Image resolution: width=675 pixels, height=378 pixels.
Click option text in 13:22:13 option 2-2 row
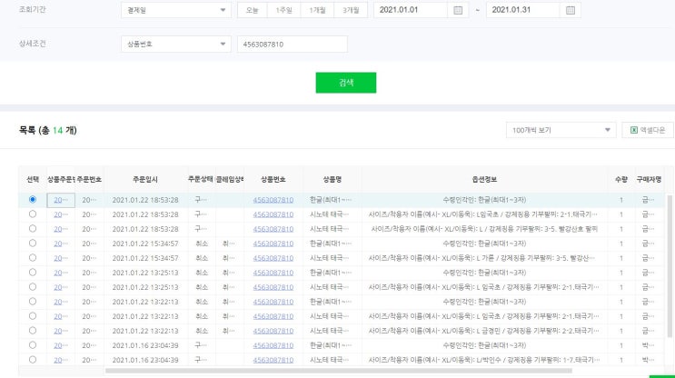click(x=484, y=331)
